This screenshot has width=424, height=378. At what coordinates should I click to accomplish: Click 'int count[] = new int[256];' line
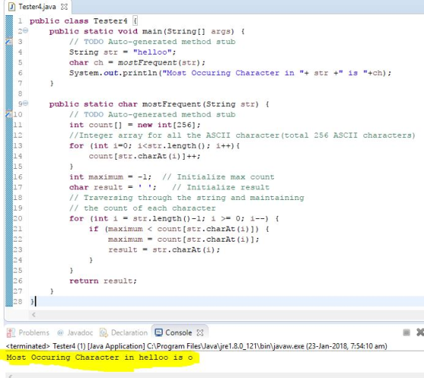(135, 125)
